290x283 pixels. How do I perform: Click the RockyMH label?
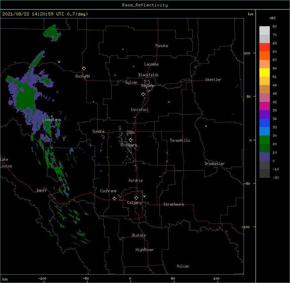pos(82,76)
